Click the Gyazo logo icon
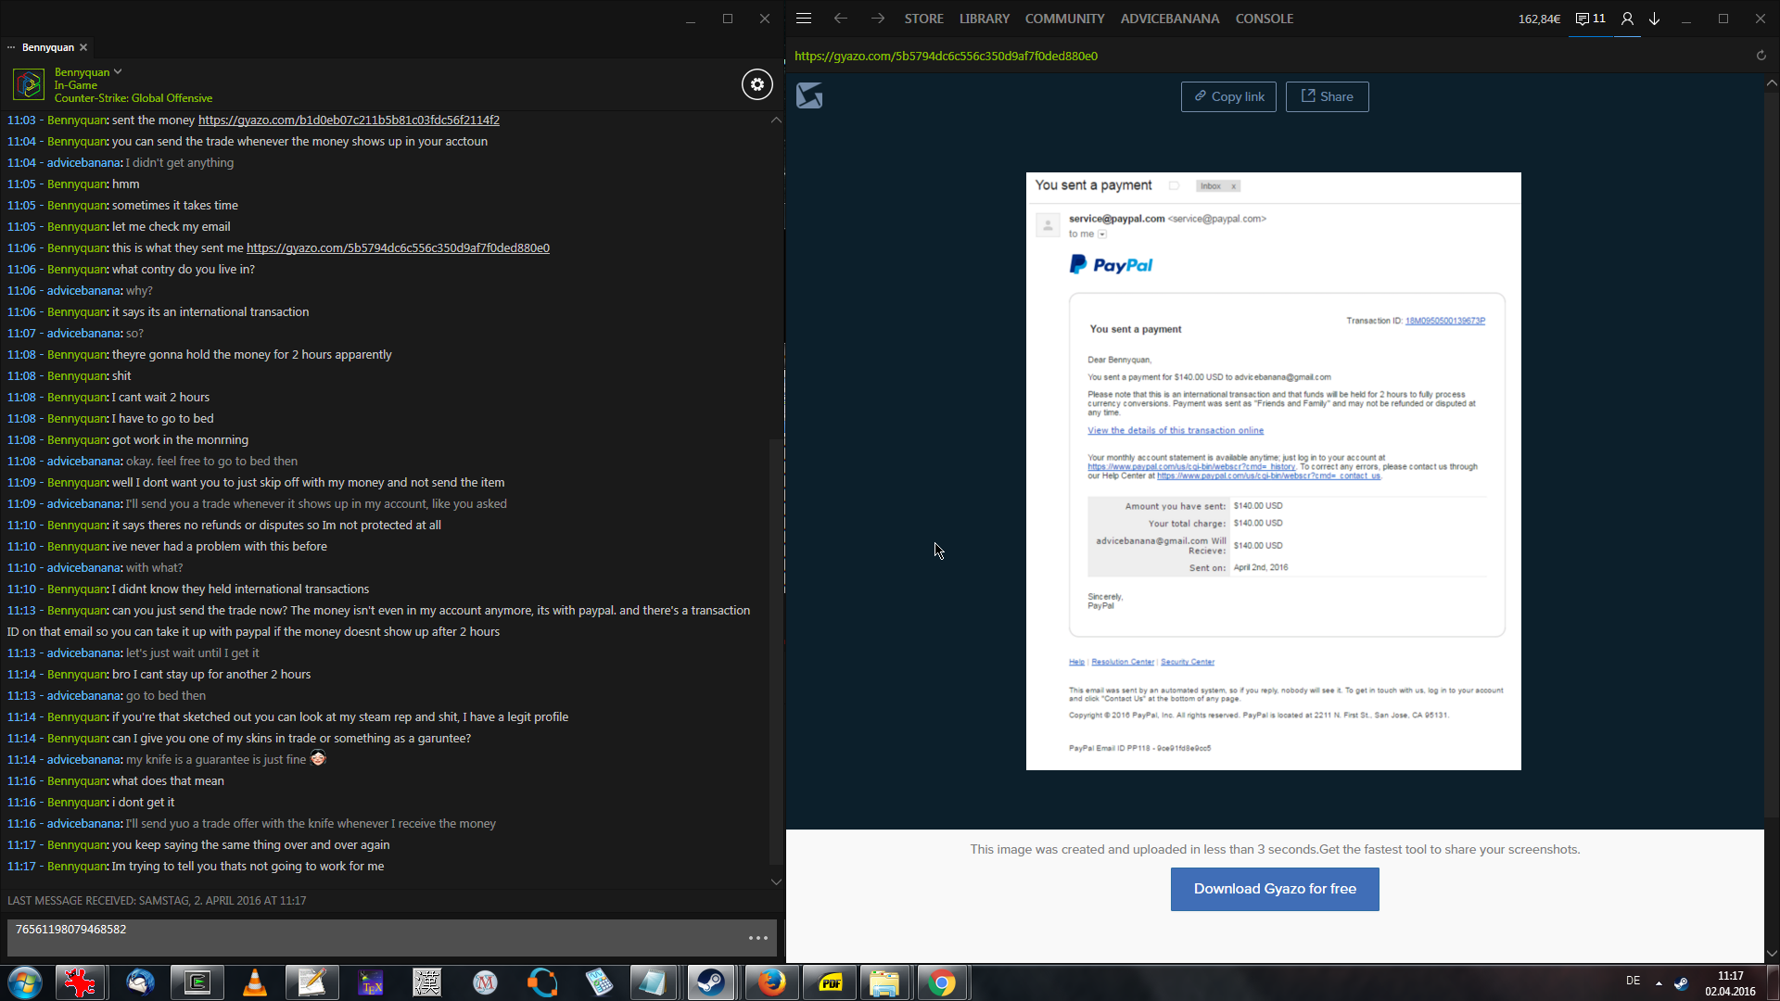Viewport: 1780px width, 1001px height. (809, 95)
